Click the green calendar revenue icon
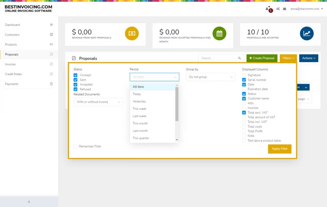This screenshot has width=327, height=207. tap(219, 33)
